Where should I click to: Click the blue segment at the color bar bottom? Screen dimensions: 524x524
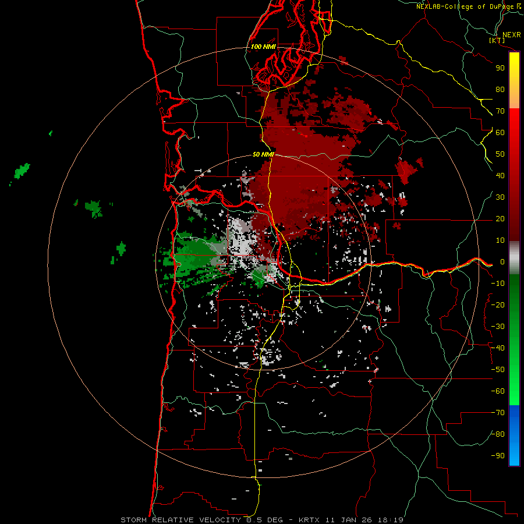tap(514, 436)
